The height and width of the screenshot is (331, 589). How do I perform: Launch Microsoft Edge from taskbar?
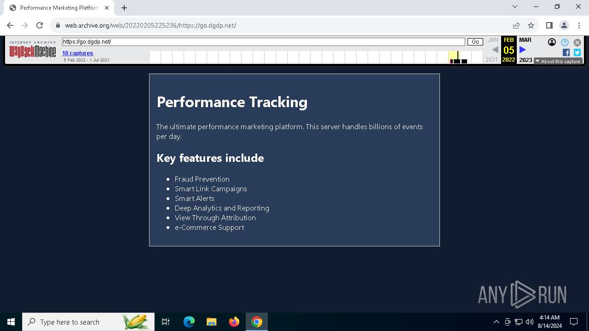point(189,322)
